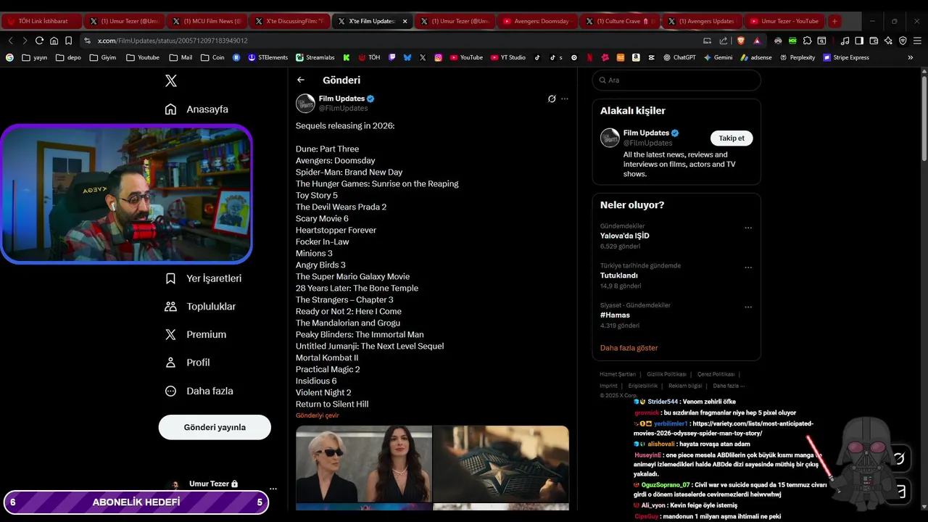
Task: Click Takip et to follow Film Updates
Action: (732, 138)
